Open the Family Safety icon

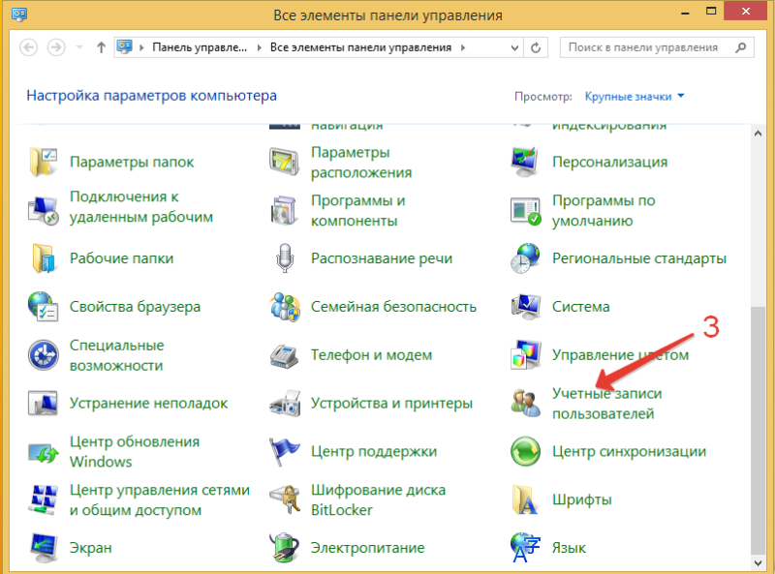286,307
